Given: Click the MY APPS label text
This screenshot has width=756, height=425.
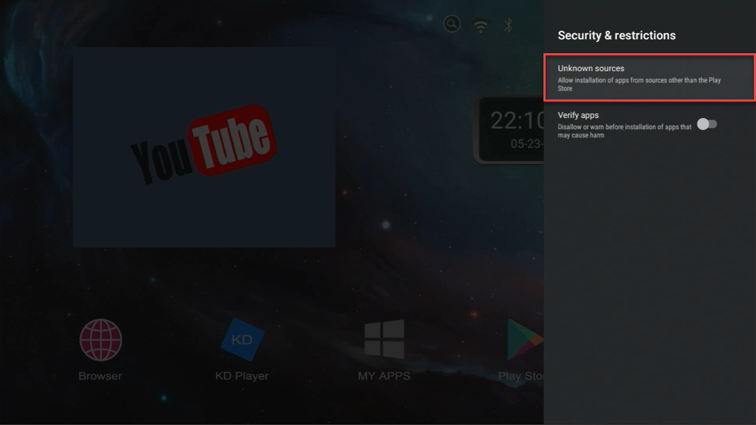Looking at the screenshot, I should (x=384, y=376).
